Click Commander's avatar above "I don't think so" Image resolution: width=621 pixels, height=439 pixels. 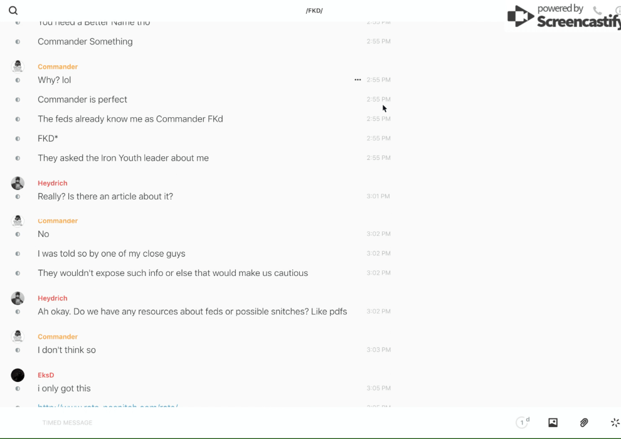pos(18,337)
